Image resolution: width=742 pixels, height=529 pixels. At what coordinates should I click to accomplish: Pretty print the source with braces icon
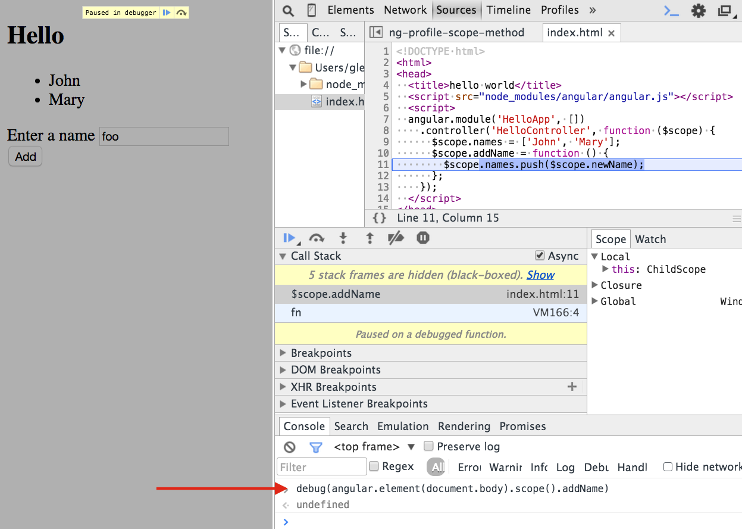380,218
